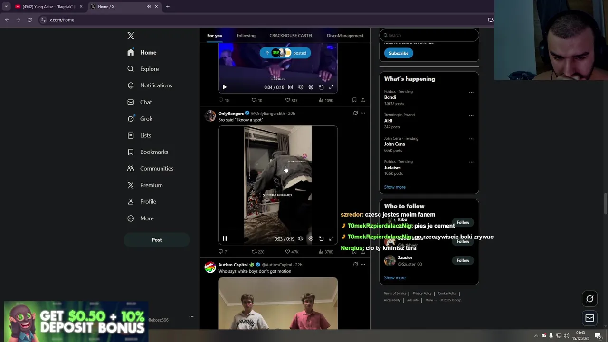Open Windows notification center

(598, 336)
